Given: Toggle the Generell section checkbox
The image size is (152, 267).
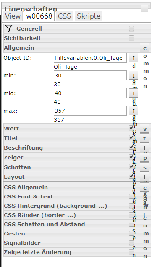Looking at the screenshot, I should tap(131, 29).
